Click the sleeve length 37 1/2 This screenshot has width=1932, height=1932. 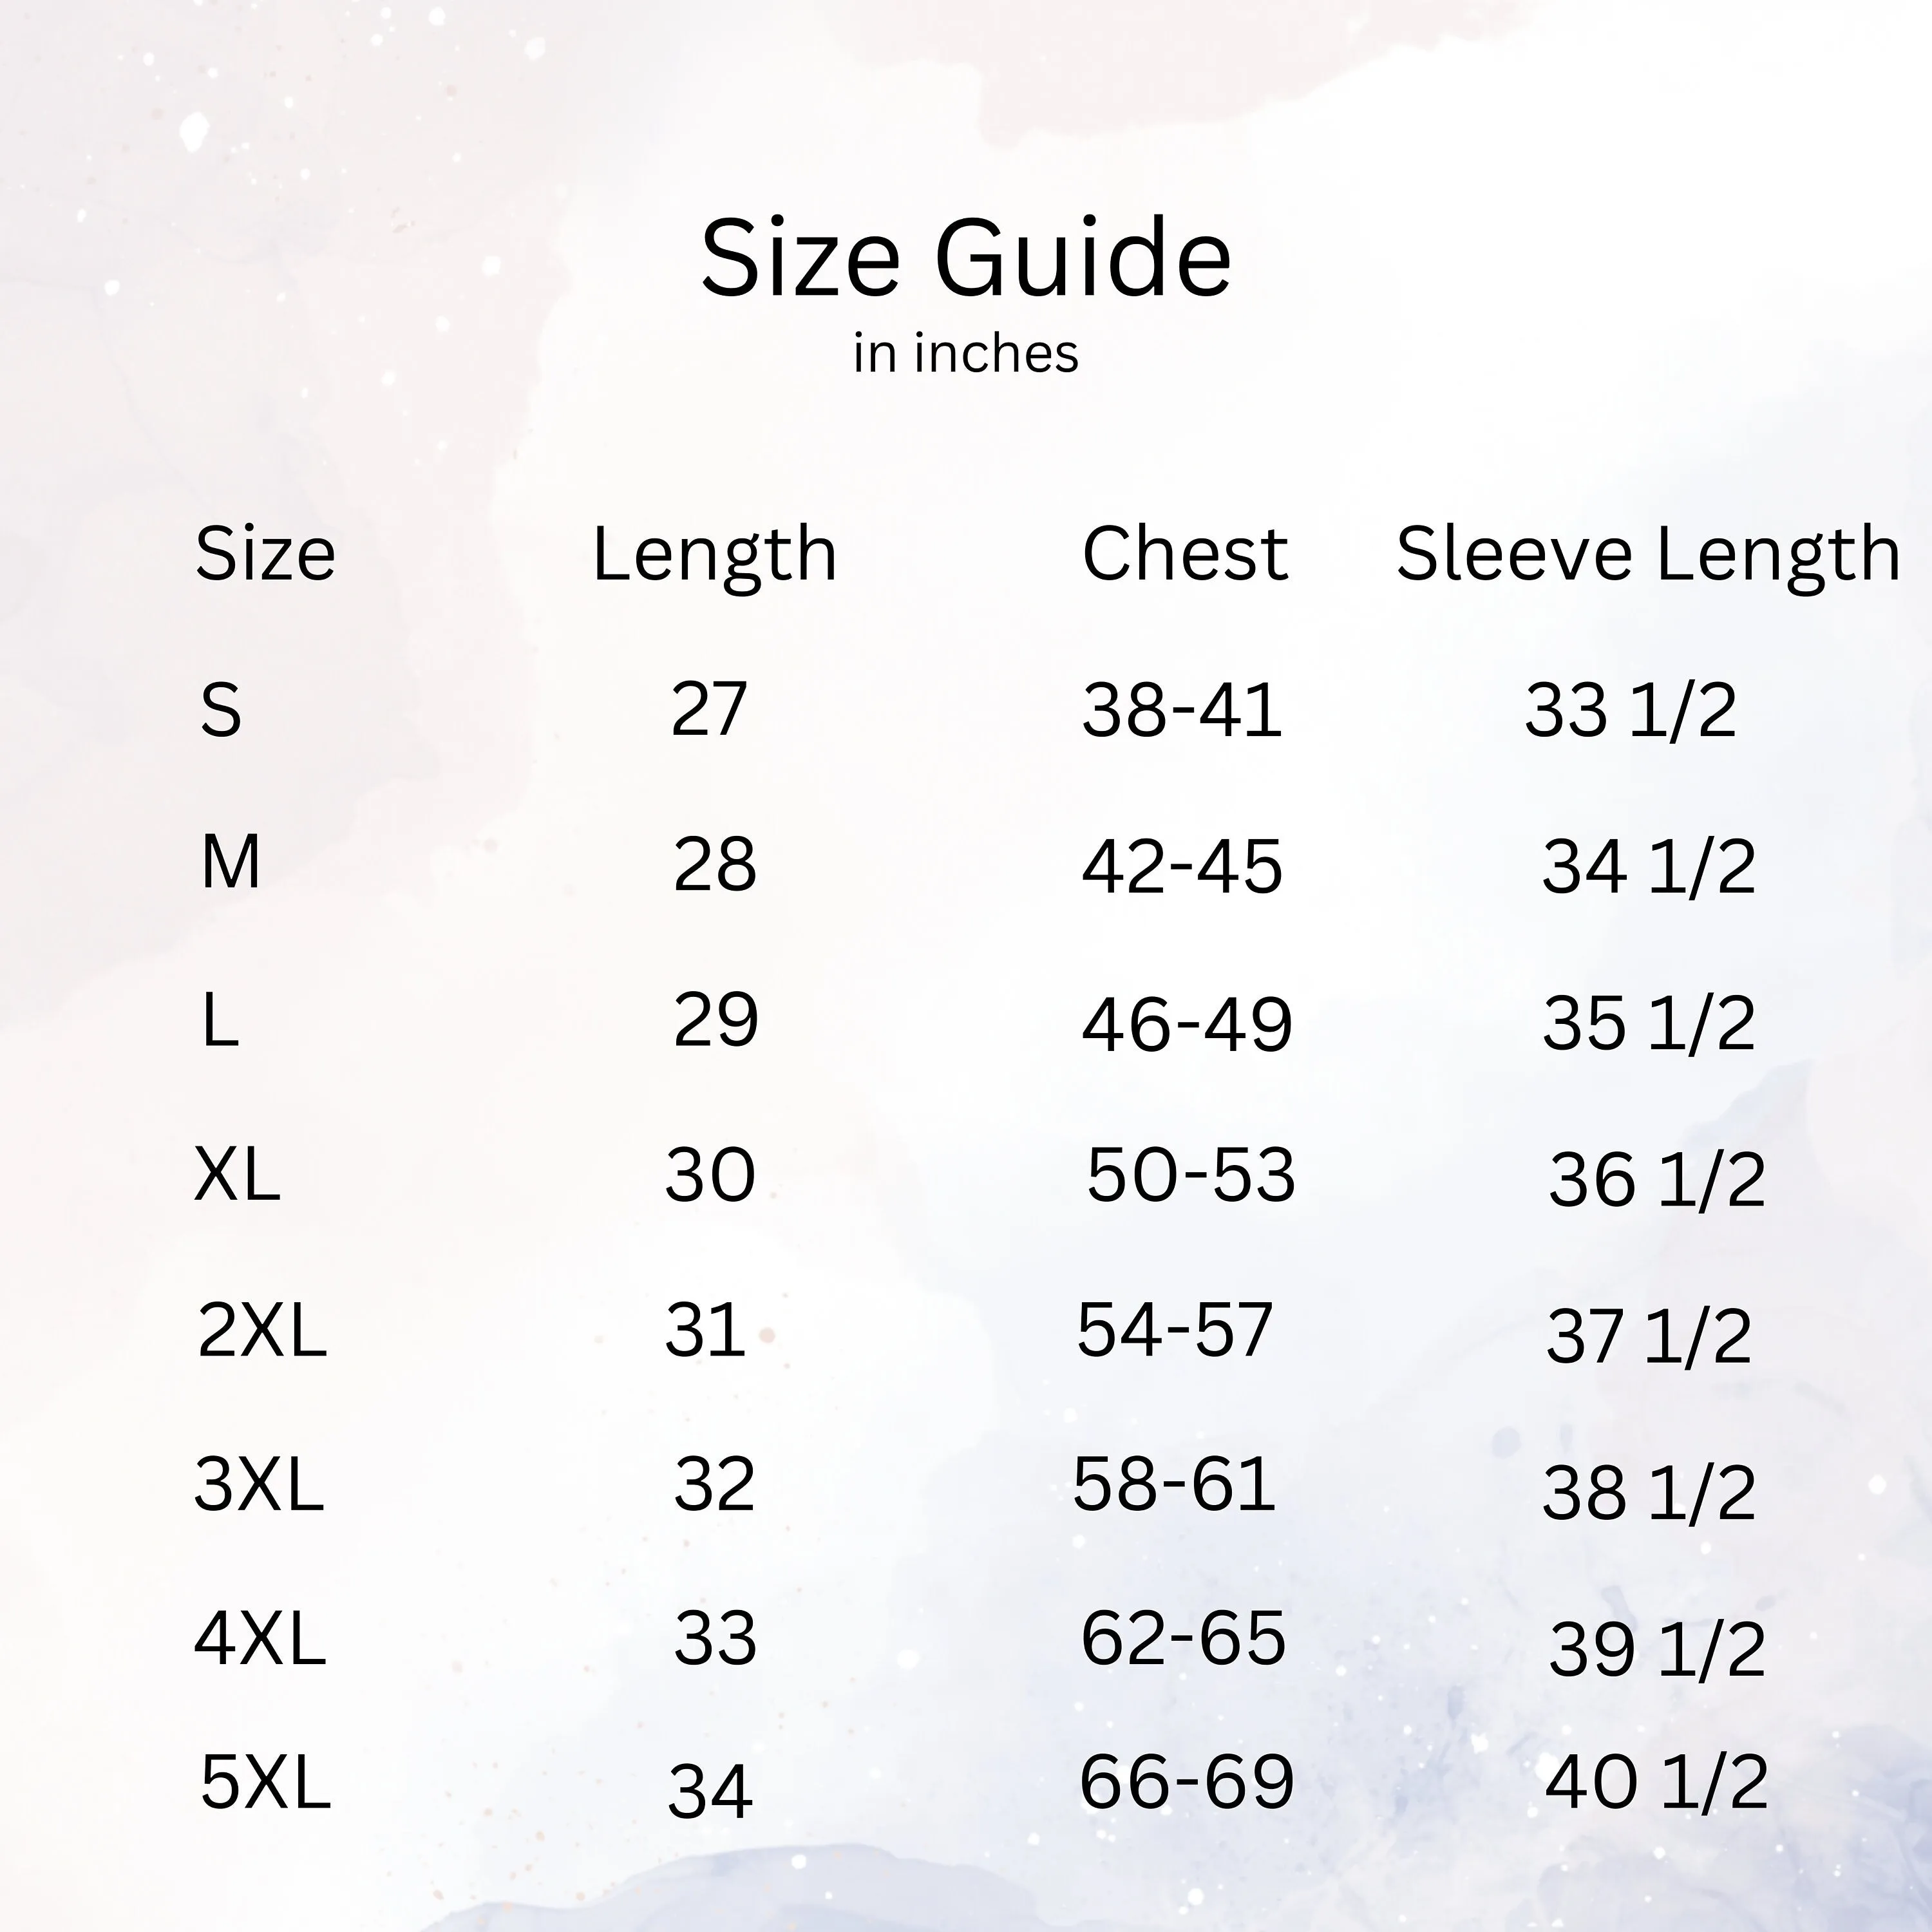(1649, 1336)
